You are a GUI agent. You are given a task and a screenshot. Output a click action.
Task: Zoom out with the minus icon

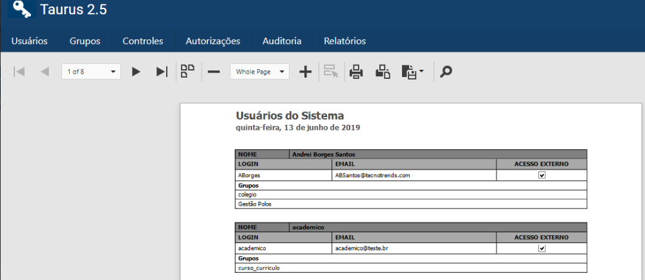click(x=213, y=72)
